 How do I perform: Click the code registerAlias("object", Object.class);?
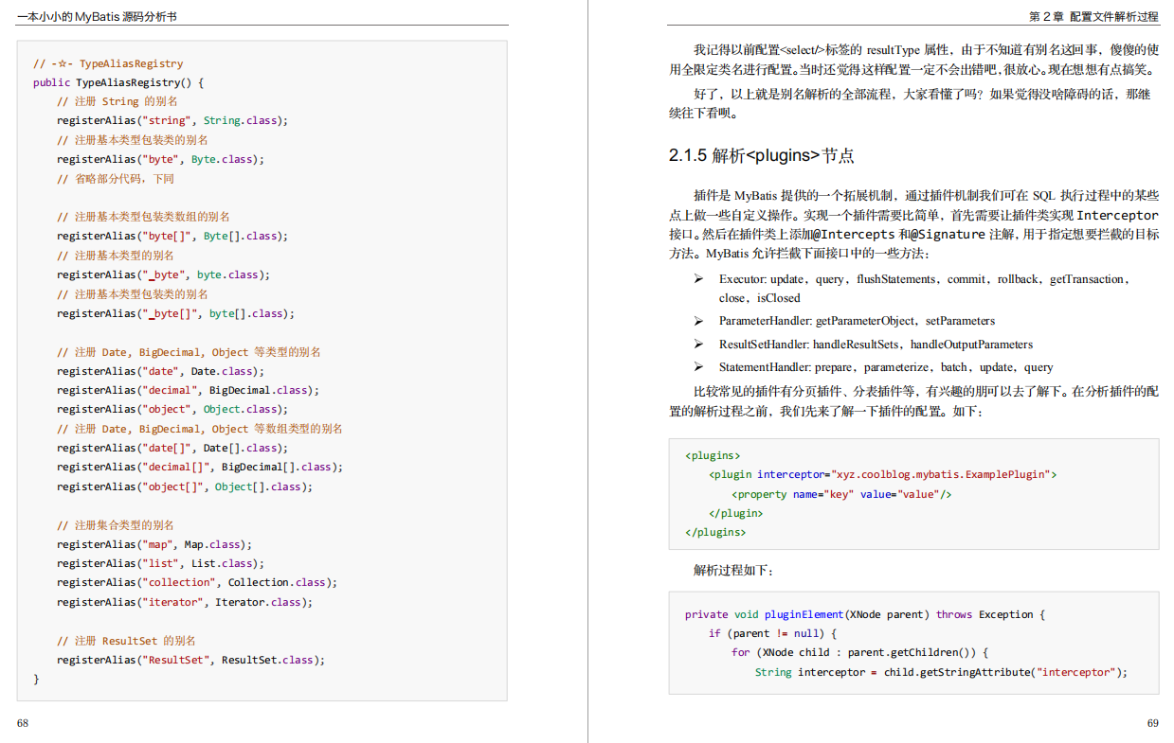click(172, 409)
